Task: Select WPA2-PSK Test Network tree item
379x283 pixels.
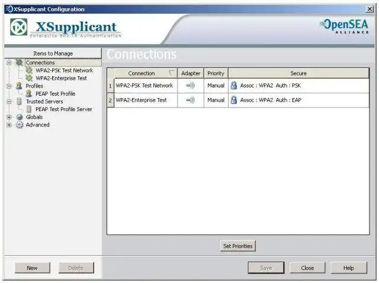Action: (x=65, y=70)
